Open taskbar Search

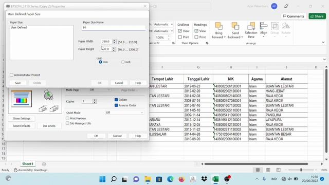114,179
